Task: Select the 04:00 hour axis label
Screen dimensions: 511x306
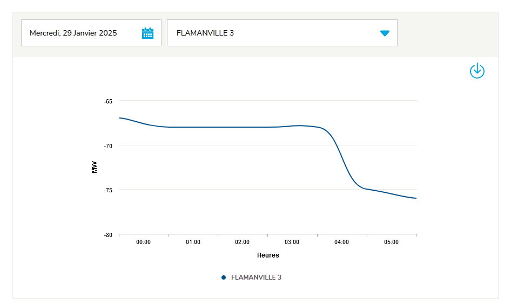Action: pyautogui.click(x=342, y=242)
